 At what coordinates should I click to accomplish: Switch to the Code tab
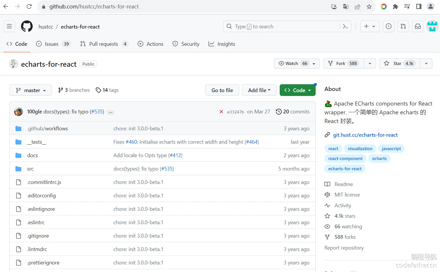tap(17, 44)
